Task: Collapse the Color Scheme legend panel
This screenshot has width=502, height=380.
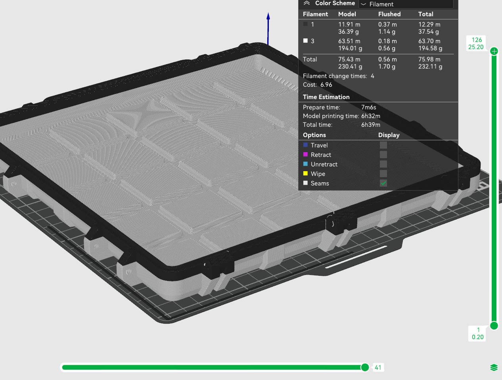Action: coord(307,3)
